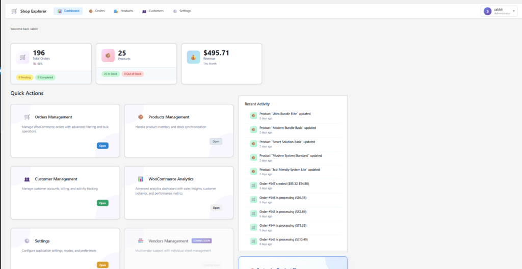
Task: Click the 0 Pending badge
Action: coord(24,77)
